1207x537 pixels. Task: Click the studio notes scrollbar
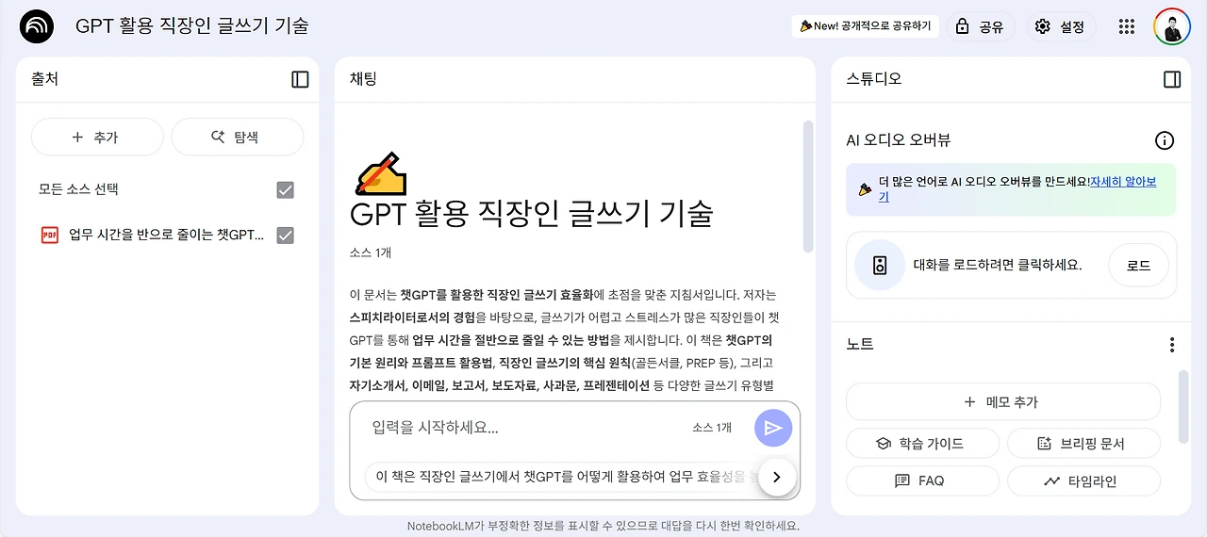1183,406
